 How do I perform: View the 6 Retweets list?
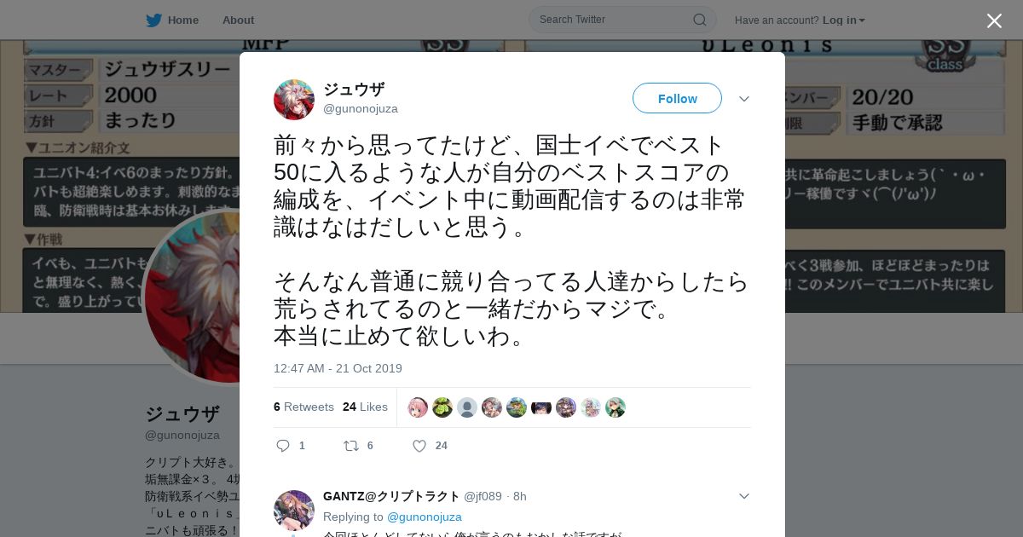[x=303, y=407]
